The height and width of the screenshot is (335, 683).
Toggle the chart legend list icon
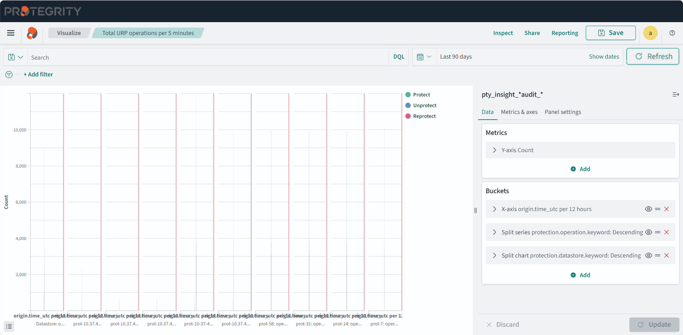pos(9,326)
